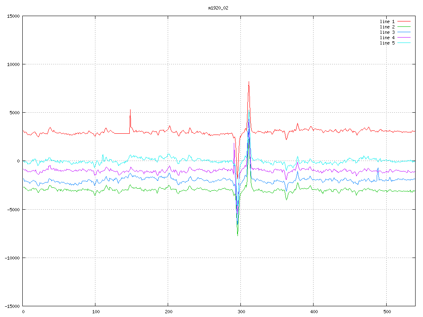
Task: Click the blue line's small spike near x=488
Action: (378, 168)
